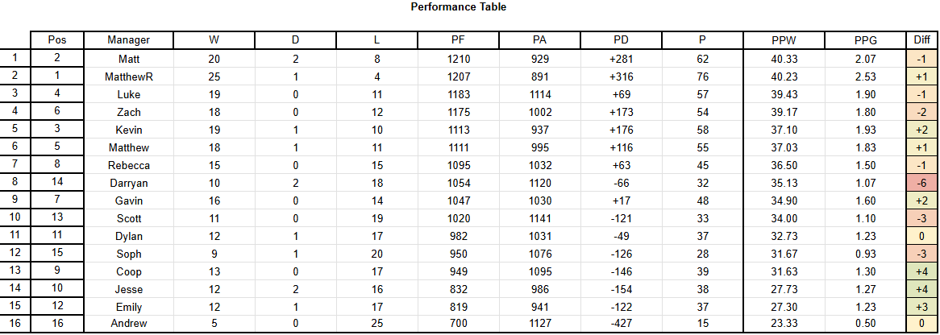Select Gavin's wins value 16
Screen dimensions: 940x335
pos(214,201)
